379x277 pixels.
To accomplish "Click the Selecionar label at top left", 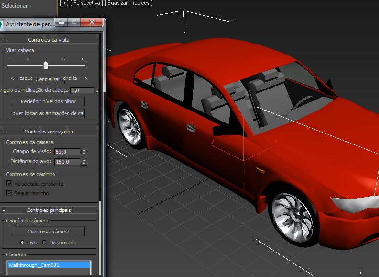I will [x=15, y=6].
